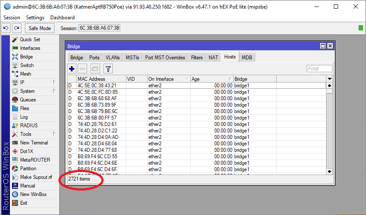This screenshot has width=366, height=215.
Task: Select row 6C:3B:6B:68:68:AF
Action: point(197,98)
